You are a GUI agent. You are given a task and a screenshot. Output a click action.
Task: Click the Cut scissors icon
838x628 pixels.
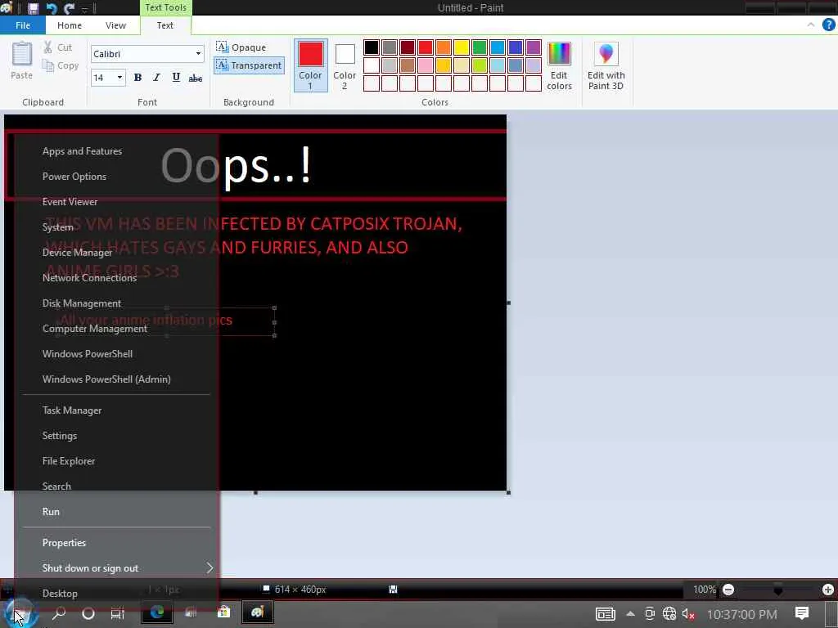click(x=48, y=47)
